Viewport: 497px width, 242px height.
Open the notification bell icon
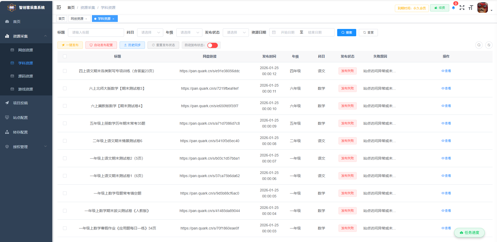[x=453, y=8]
